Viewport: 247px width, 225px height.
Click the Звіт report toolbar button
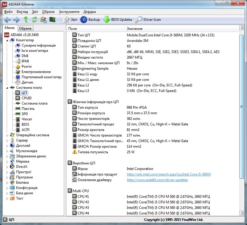pyautogui.click(x=70, y=20)
